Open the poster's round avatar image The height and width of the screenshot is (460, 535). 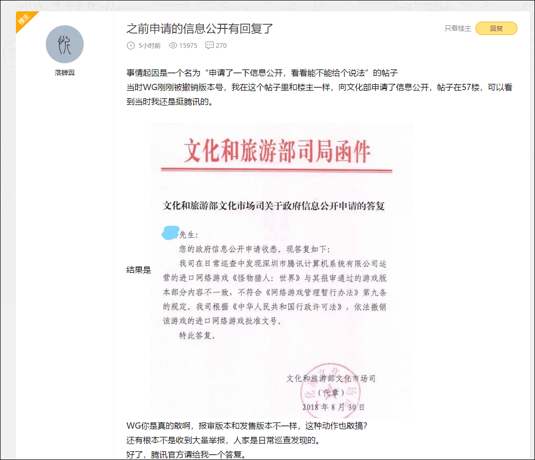click(65, 44)
